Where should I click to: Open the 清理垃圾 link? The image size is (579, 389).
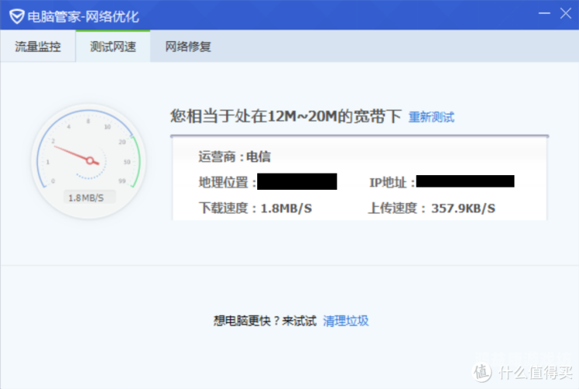click(346, 321)
